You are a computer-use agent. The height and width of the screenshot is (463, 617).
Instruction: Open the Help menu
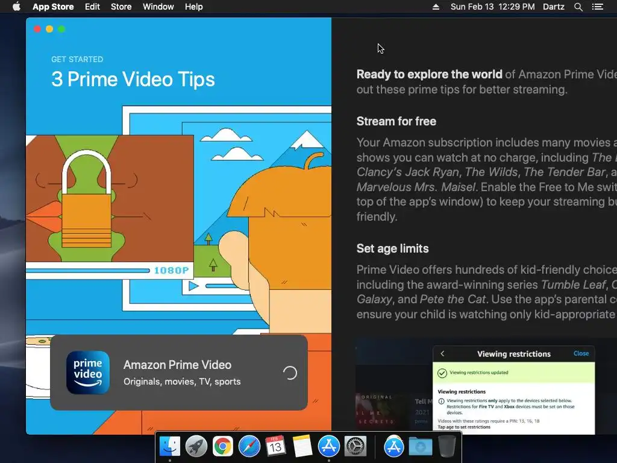(193, 7)
